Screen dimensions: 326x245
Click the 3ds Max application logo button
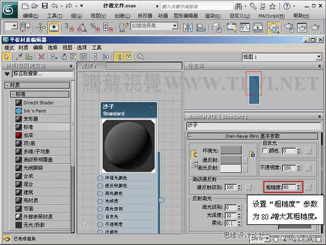(9, 9)
